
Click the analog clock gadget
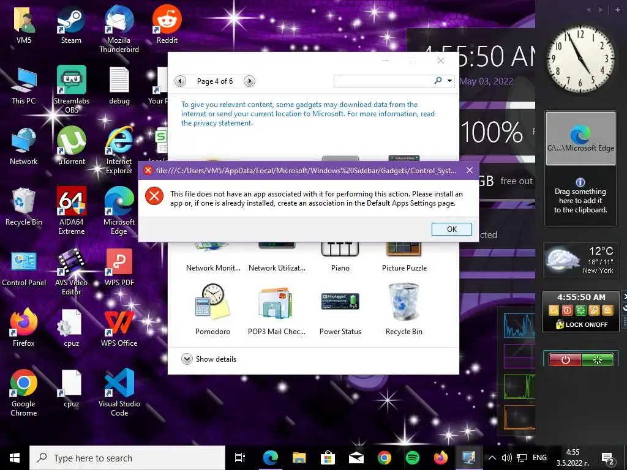580,59
